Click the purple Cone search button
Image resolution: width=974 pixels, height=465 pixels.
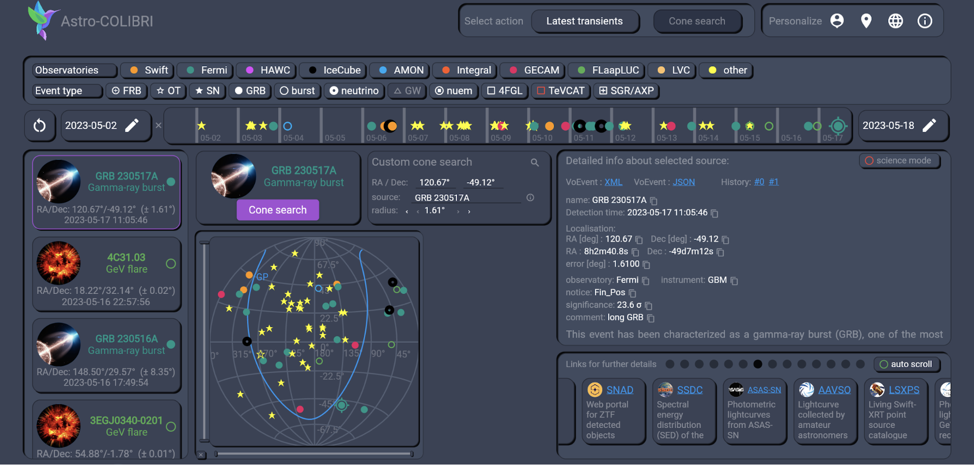[x=278, y=210]
